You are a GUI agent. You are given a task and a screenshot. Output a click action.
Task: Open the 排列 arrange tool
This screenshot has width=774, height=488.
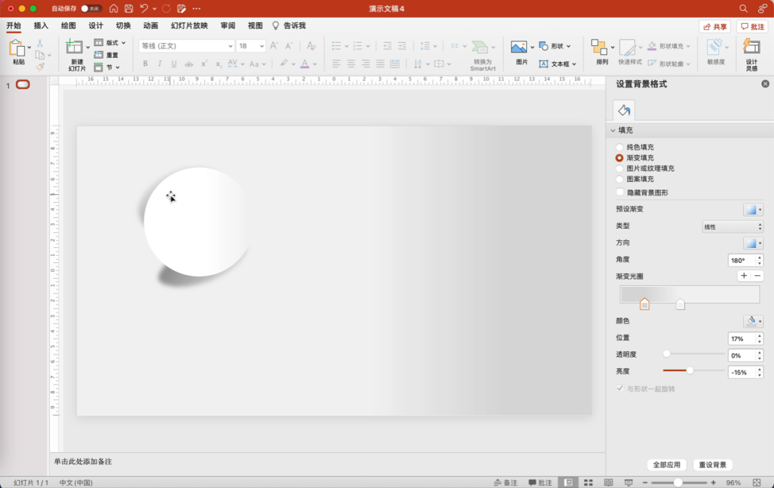point(600,48)
